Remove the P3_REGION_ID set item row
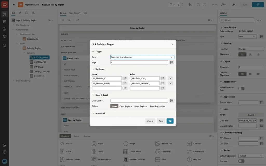This screenshot has height=166, width=266. tap(170, 78)
